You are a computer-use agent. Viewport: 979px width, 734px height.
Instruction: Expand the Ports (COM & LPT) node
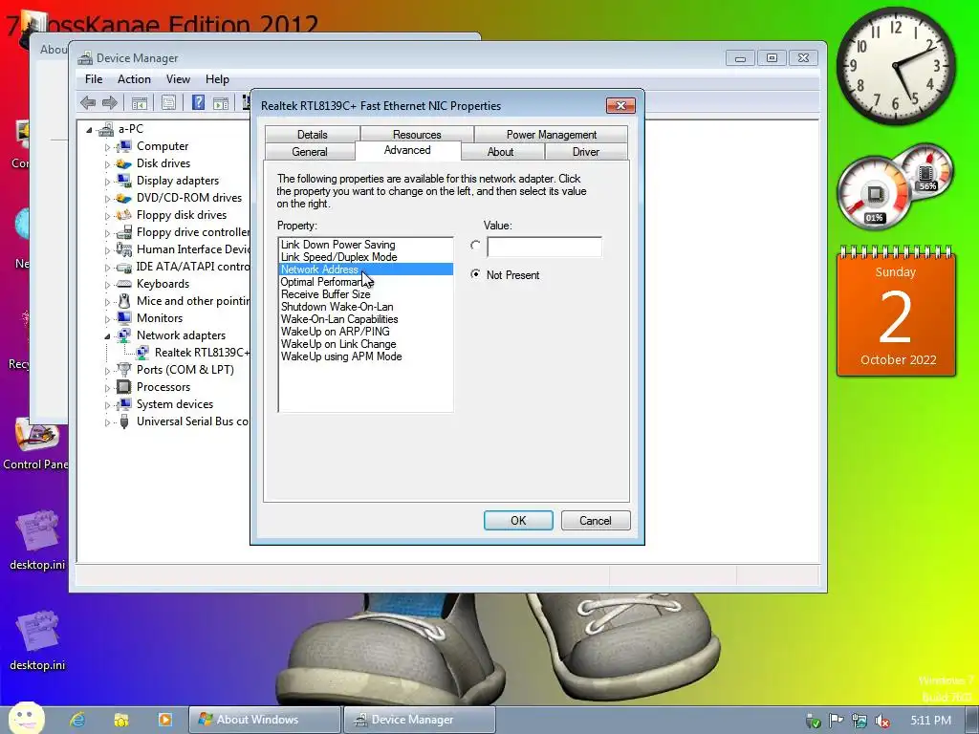(107, 371)
